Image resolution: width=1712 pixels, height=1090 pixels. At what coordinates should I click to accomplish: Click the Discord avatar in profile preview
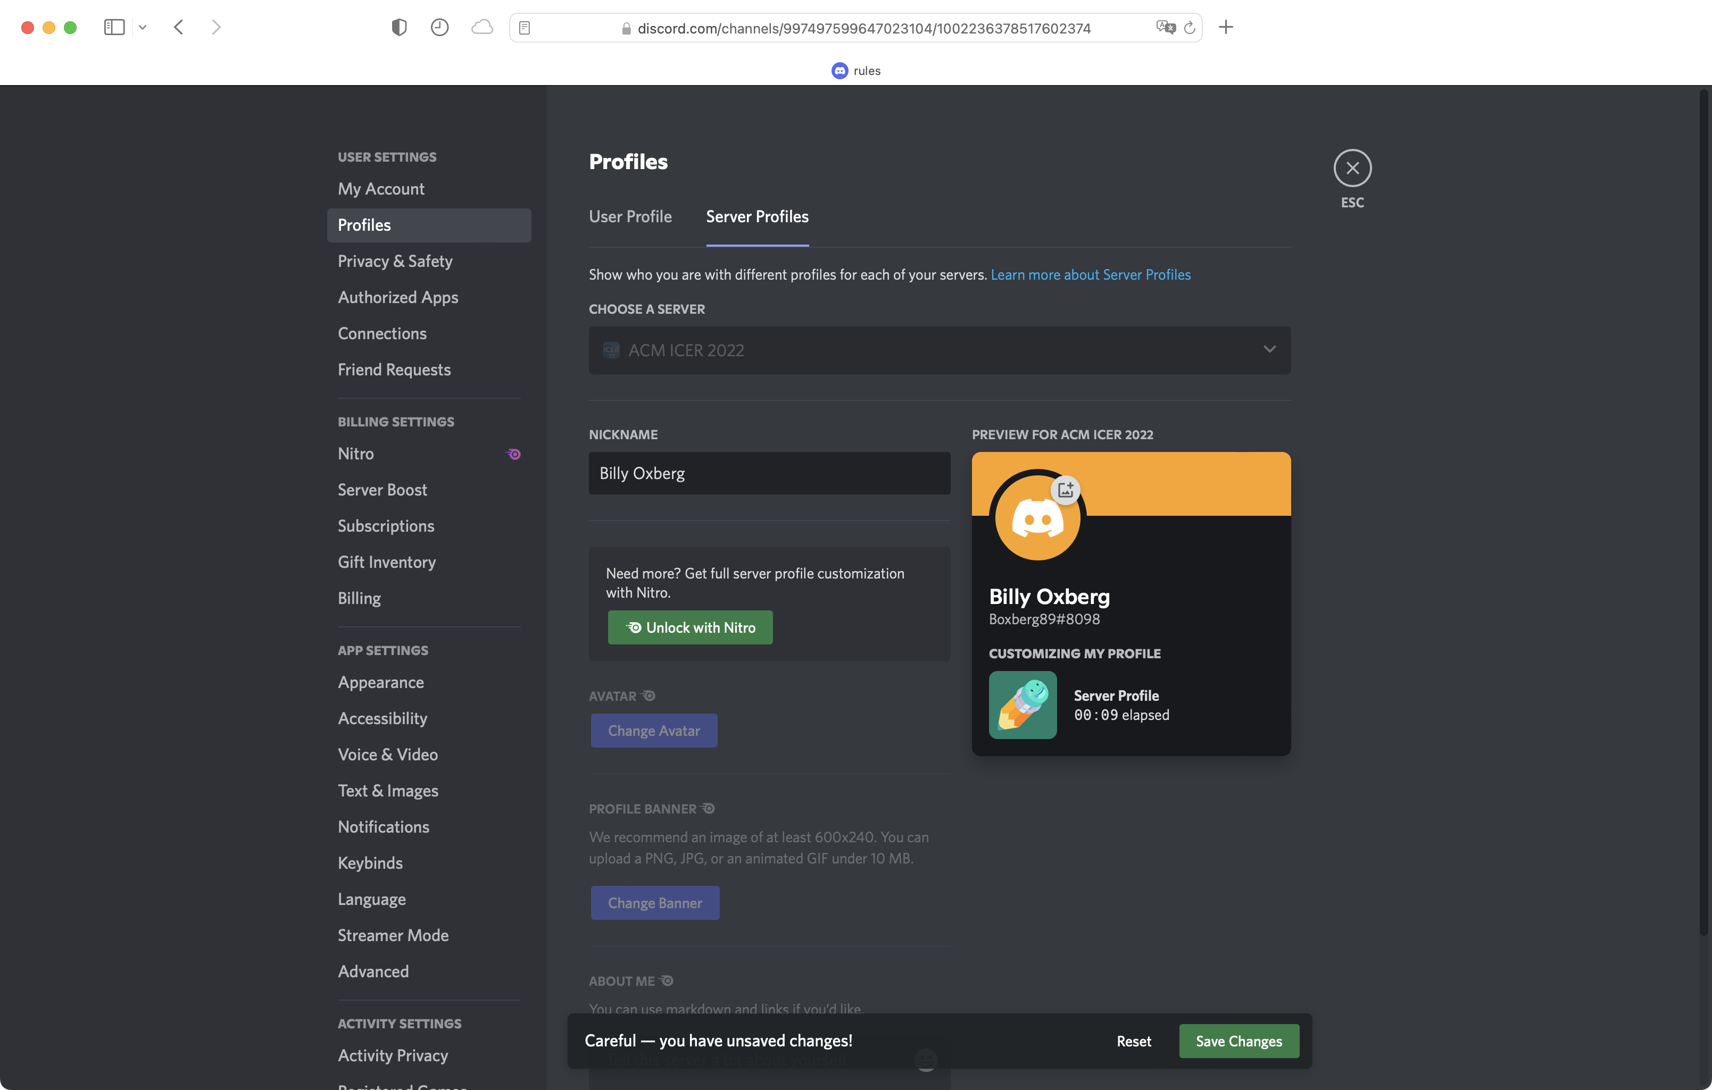[1037, 518]
